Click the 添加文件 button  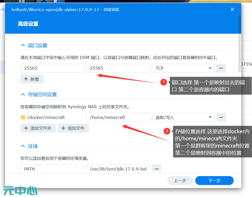(x=73, y=128)
